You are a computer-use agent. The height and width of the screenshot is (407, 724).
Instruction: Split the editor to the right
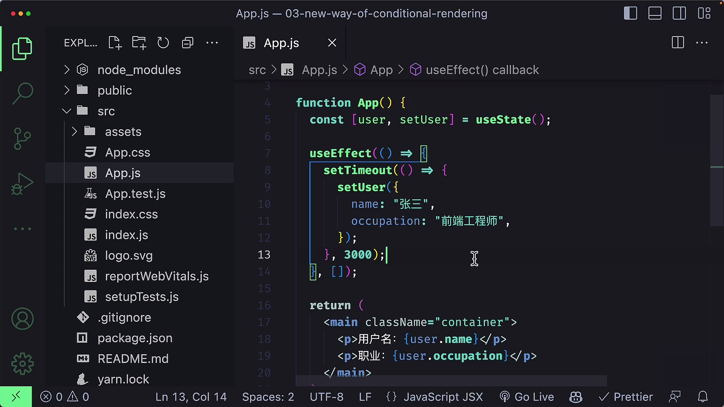(x=678, y=43)
